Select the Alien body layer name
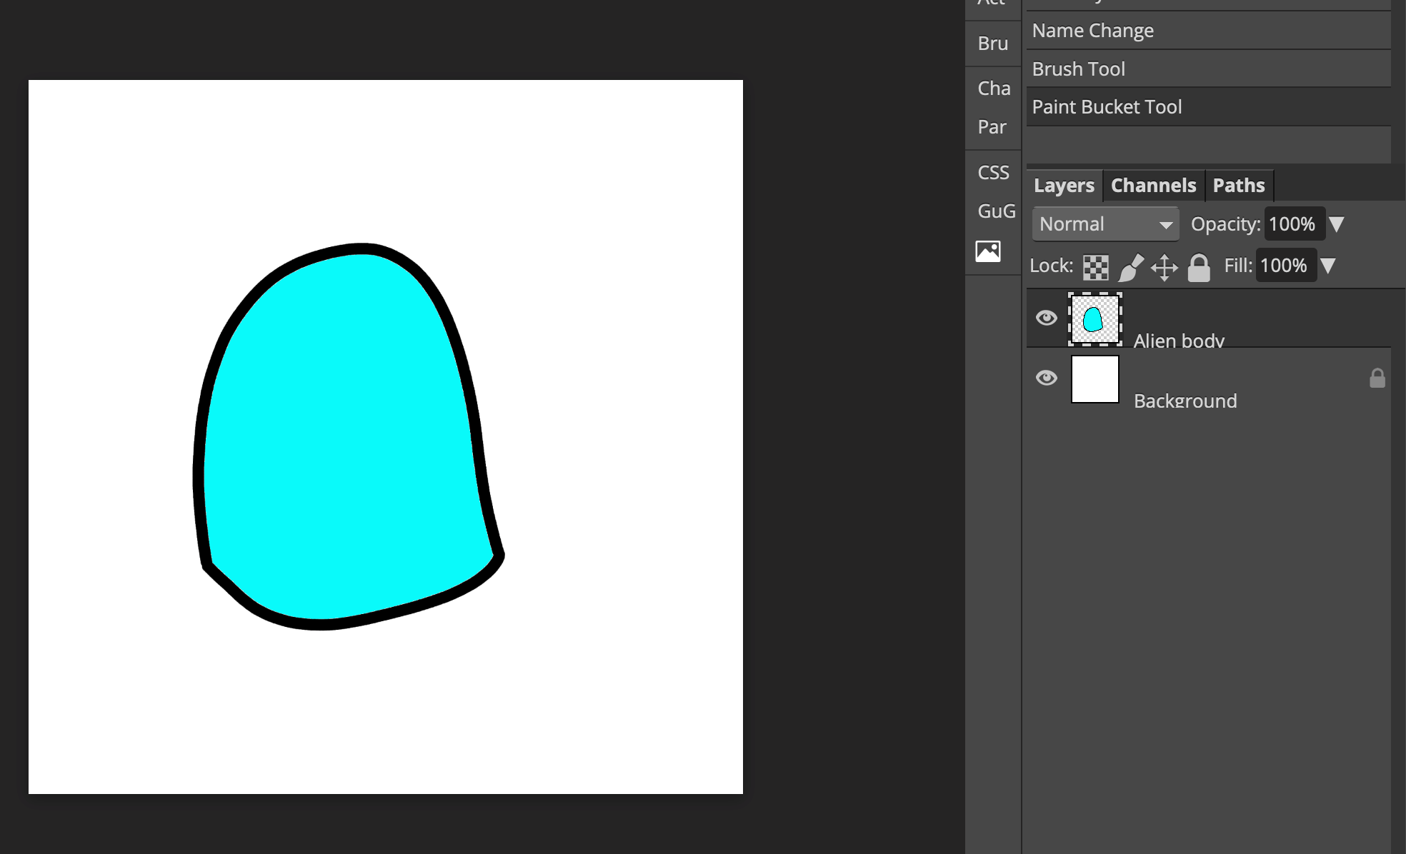 pos(1179,341)
